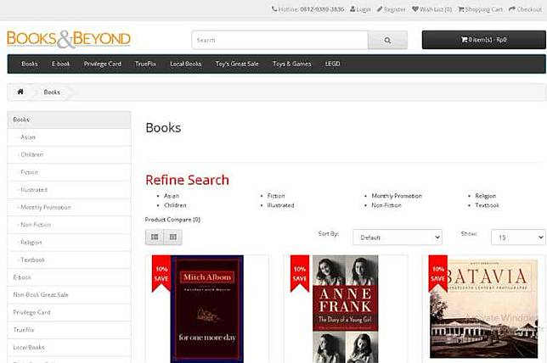
Task: Open the Wish List link
Action: coord(431,9)
